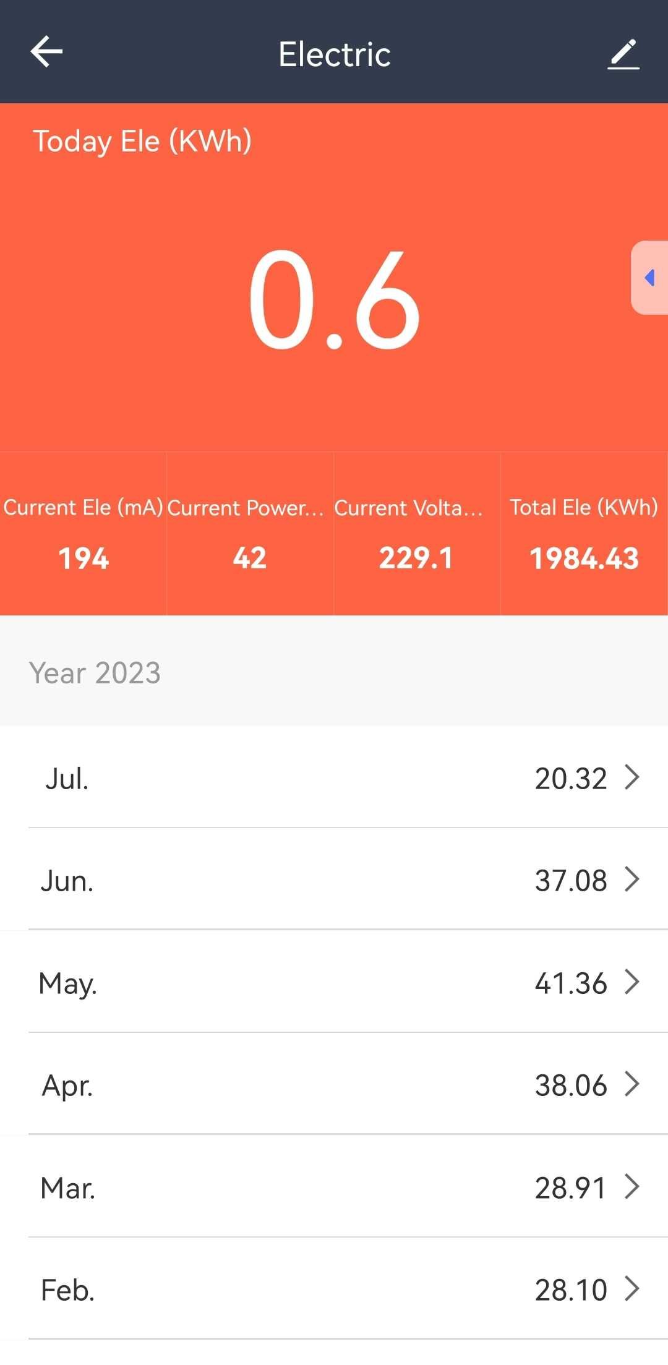The height and width of the screenshot is (1365, 668).
Task: Expand April details chevron
Action: pyautogui.click(x=632, y=1084)
